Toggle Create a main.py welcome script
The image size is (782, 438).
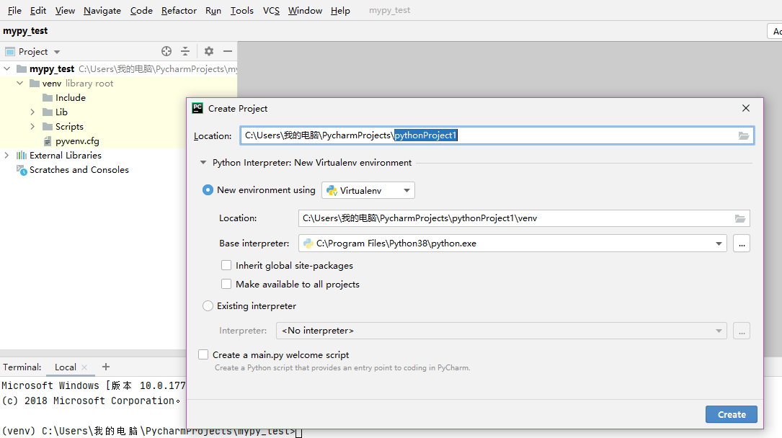(x=203, y=354)
